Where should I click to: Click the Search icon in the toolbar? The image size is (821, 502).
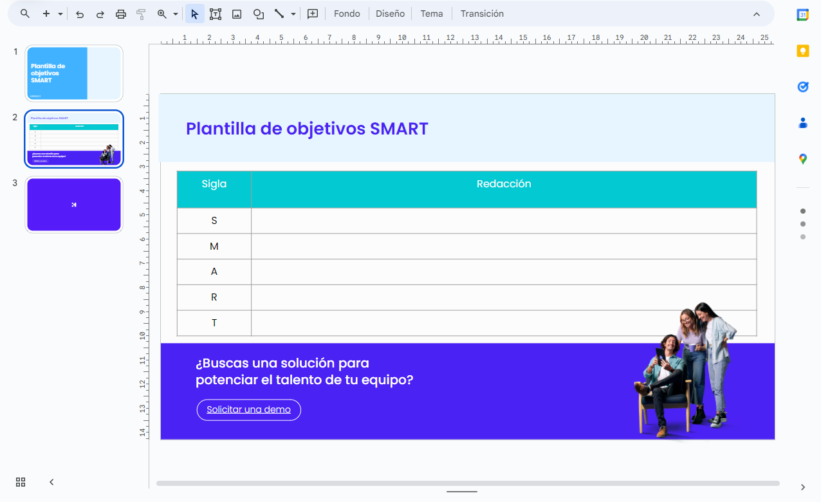coord(24,13)
